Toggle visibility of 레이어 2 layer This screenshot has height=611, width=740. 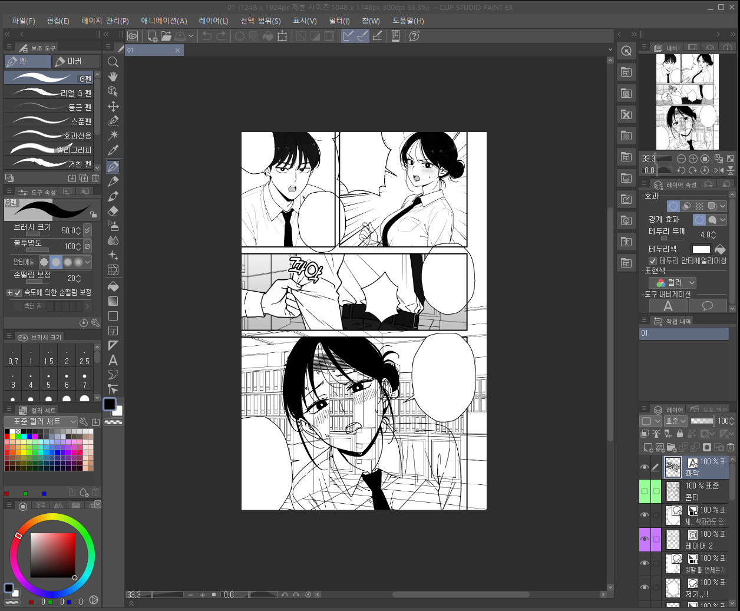point(645,539)
